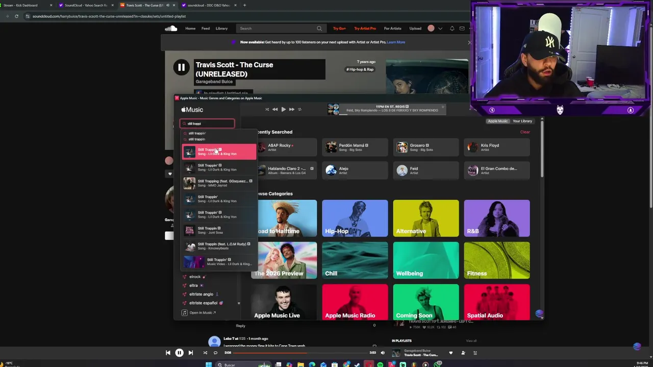This screenshot has height=367, width=653.
Task: Open Perdón Mamá recent search
Action: click(355, 147)
